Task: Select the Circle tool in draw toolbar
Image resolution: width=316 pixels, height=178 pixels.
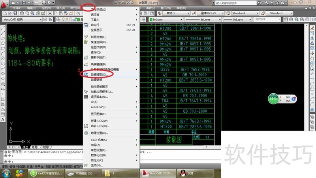Action: (3, 58)
